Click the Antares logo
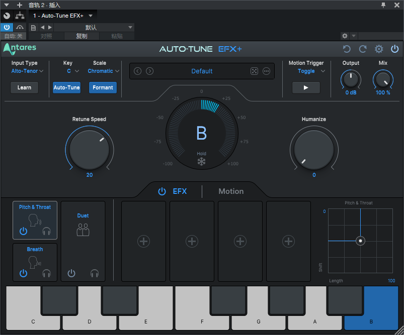 (20, 49)
